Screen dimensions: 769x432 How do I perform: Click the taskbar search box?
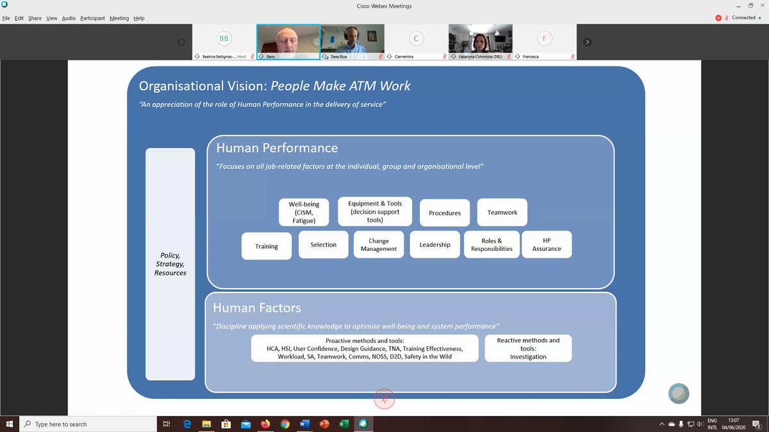pyautogui.click(x=88, y=424)
